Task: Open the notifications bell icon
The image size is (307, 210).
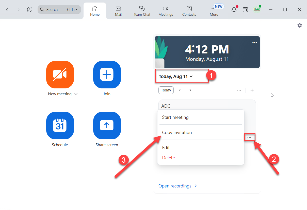Action: (x=234, y=10)
